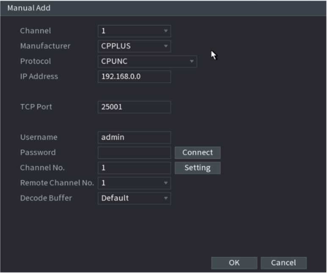Expand the Remote Channel No. dropdown

(134, 183)
